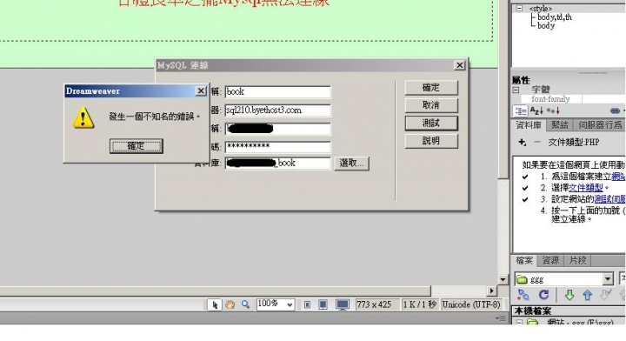626x341 pixels.
Task: Switch to the 伺服器行為 tab
Action: coord(600,125)
